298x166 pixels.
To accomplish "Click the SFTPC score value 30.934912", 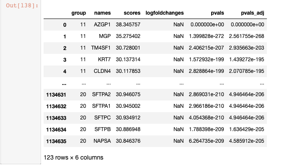I will pos(128,118).
